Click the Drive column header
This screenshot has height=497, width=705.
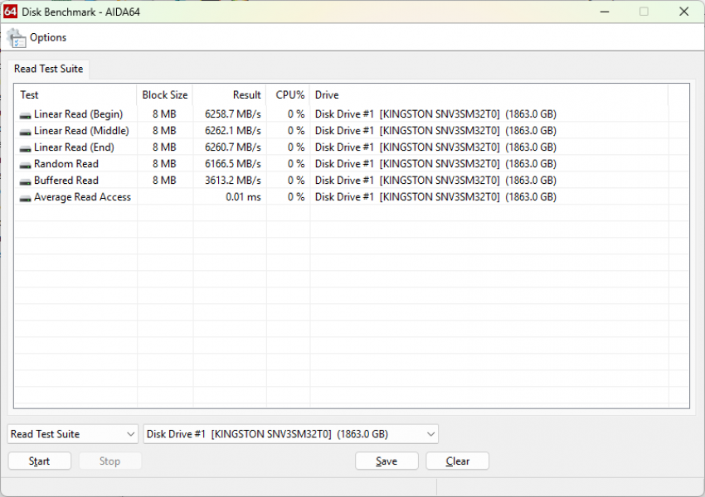327,95
